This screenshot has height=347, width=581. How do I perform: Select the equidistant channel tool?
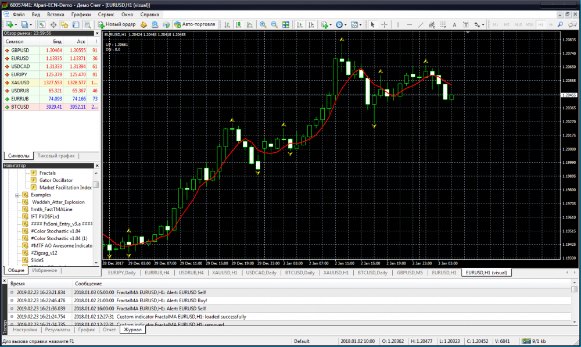(432, 24)
